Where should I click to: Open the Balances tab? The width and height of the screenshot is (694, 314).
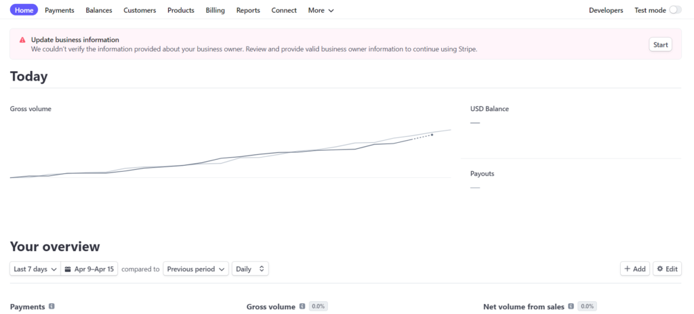[99, 10]
